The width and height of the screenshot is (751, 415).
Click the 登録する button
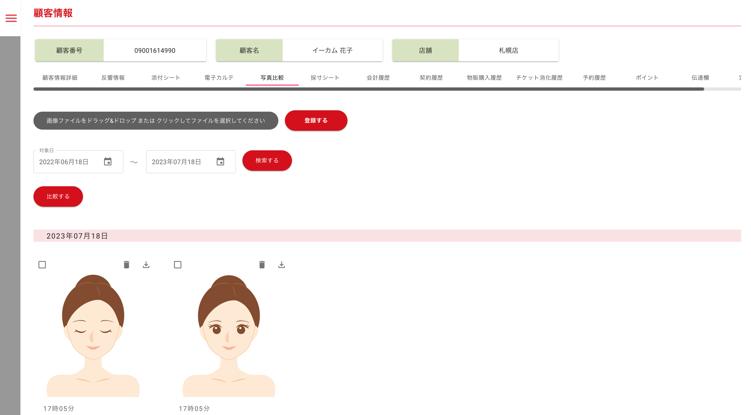tap(316, 121)
